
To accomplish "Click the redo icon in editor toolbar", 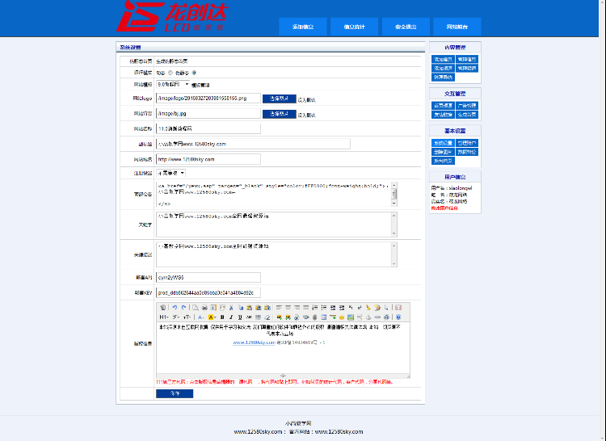I will point(183,308).
